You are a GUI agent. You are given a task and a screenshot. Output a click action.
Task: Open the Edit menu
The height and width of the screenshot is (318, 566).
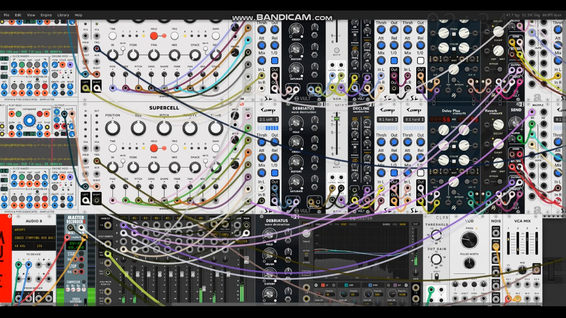[18, 15]
